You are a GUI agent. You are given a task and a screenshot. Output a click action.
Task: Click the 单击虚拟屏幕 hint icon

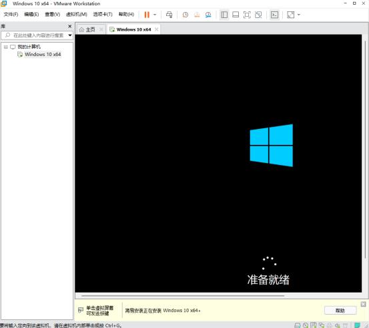click(x=81, y=310)
